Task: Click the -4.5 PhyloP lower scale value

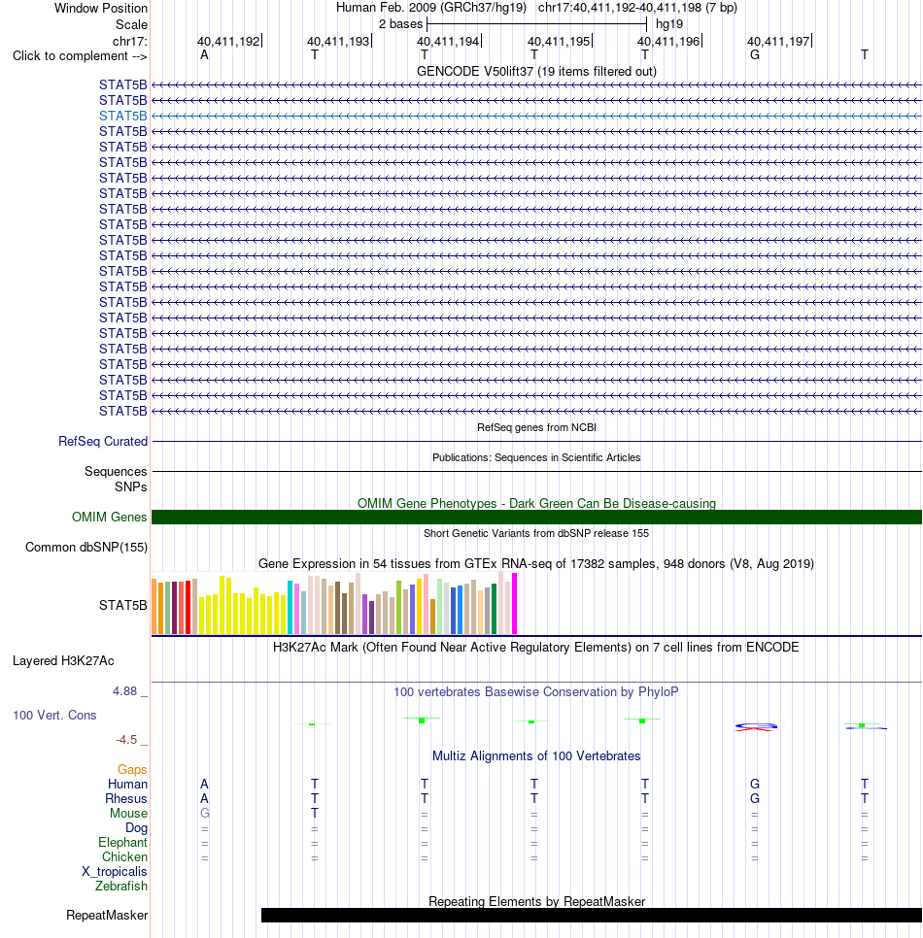Action: 126,739
